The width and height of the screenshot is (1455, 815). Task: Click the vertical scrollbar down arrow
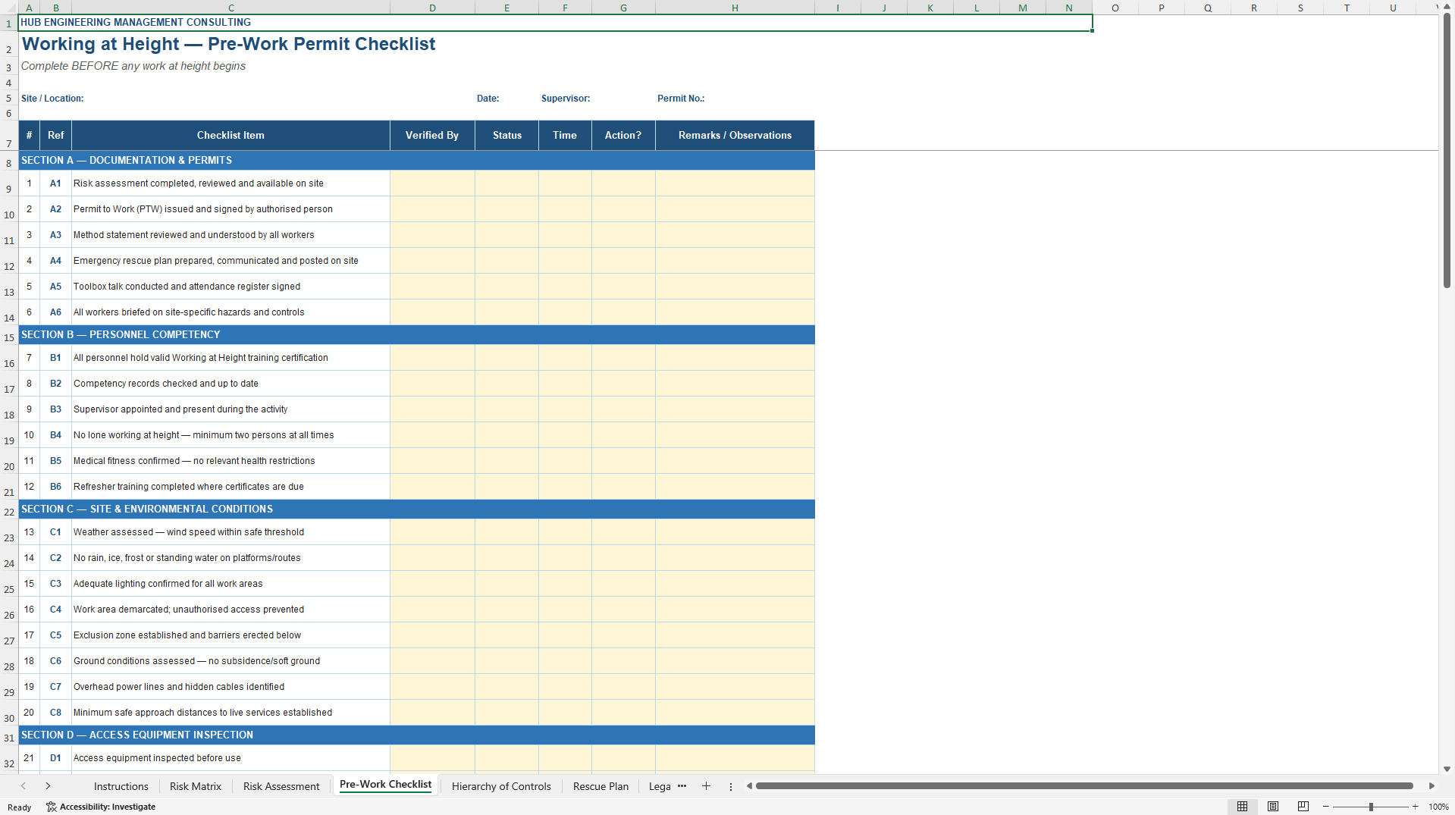point(1447,769)
